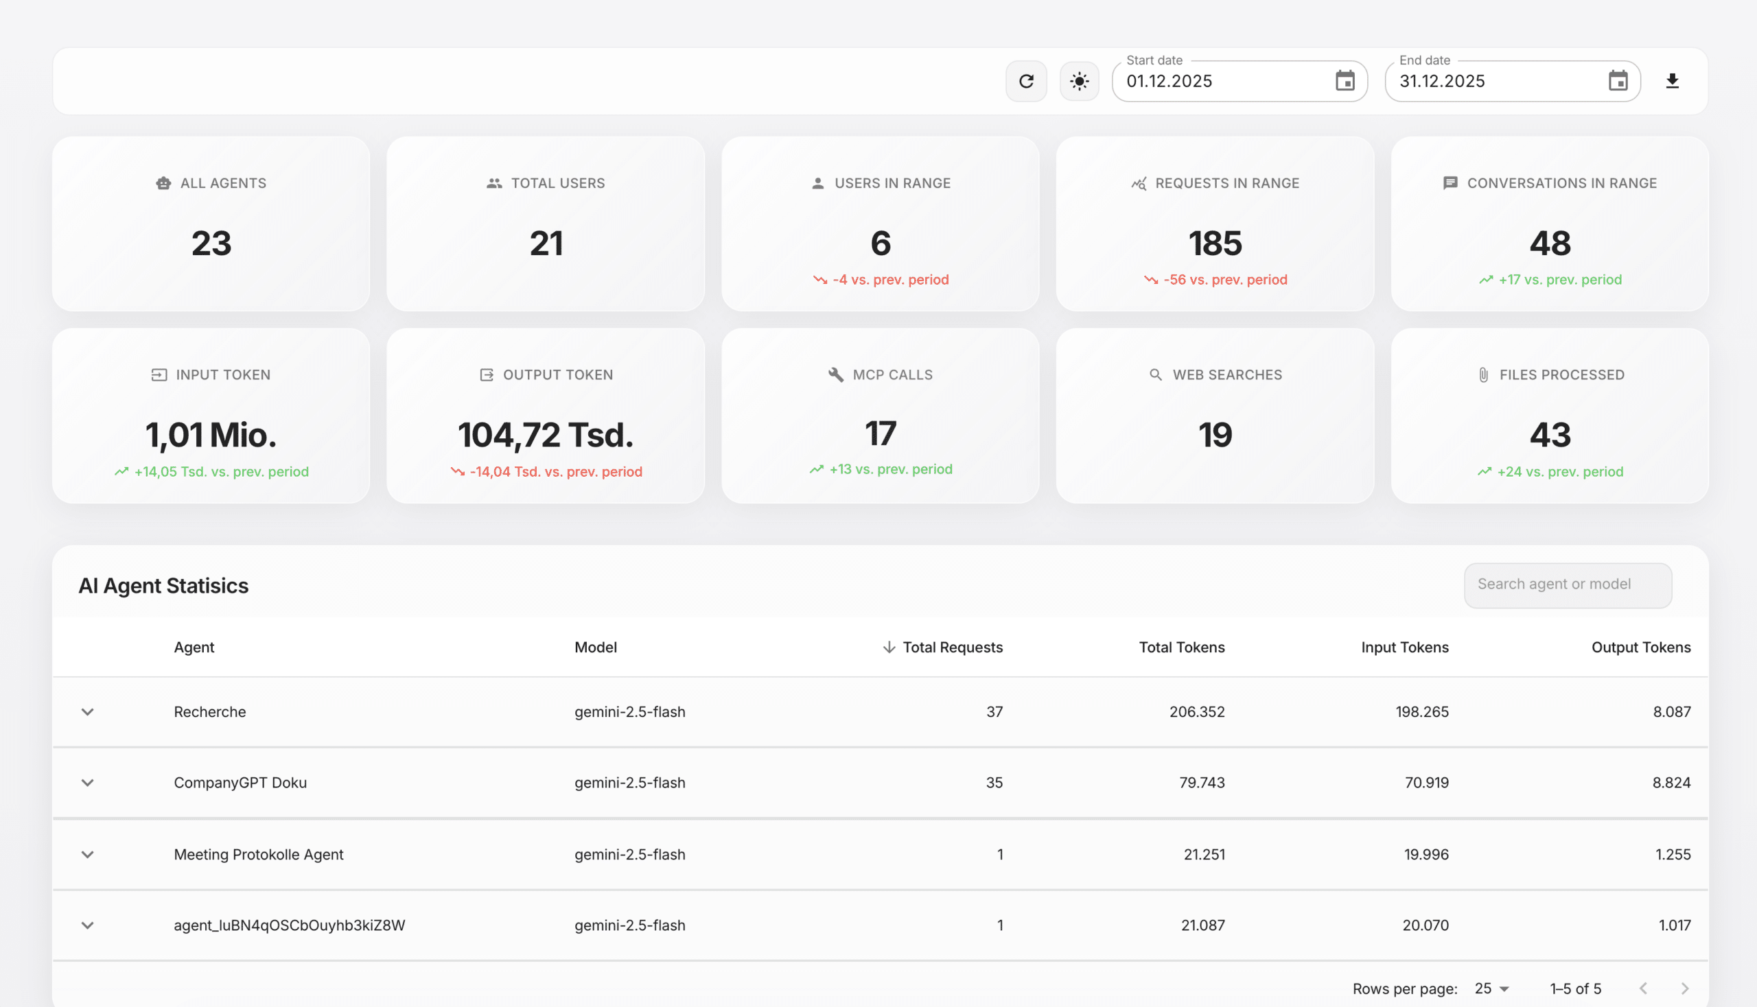Viewport: 1757px width, 1007px height.
Task: Sort table by Total Tokens column
Action: 1181,648
